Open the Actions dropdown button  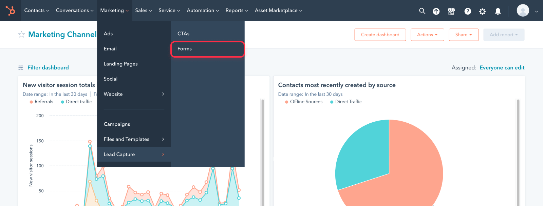click(427, 35)
